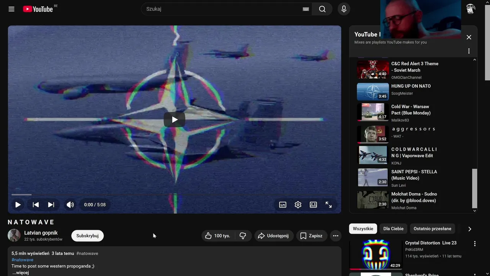490x276 pixels.
Task: Dislike the video
Action: (x=243, y=236)
